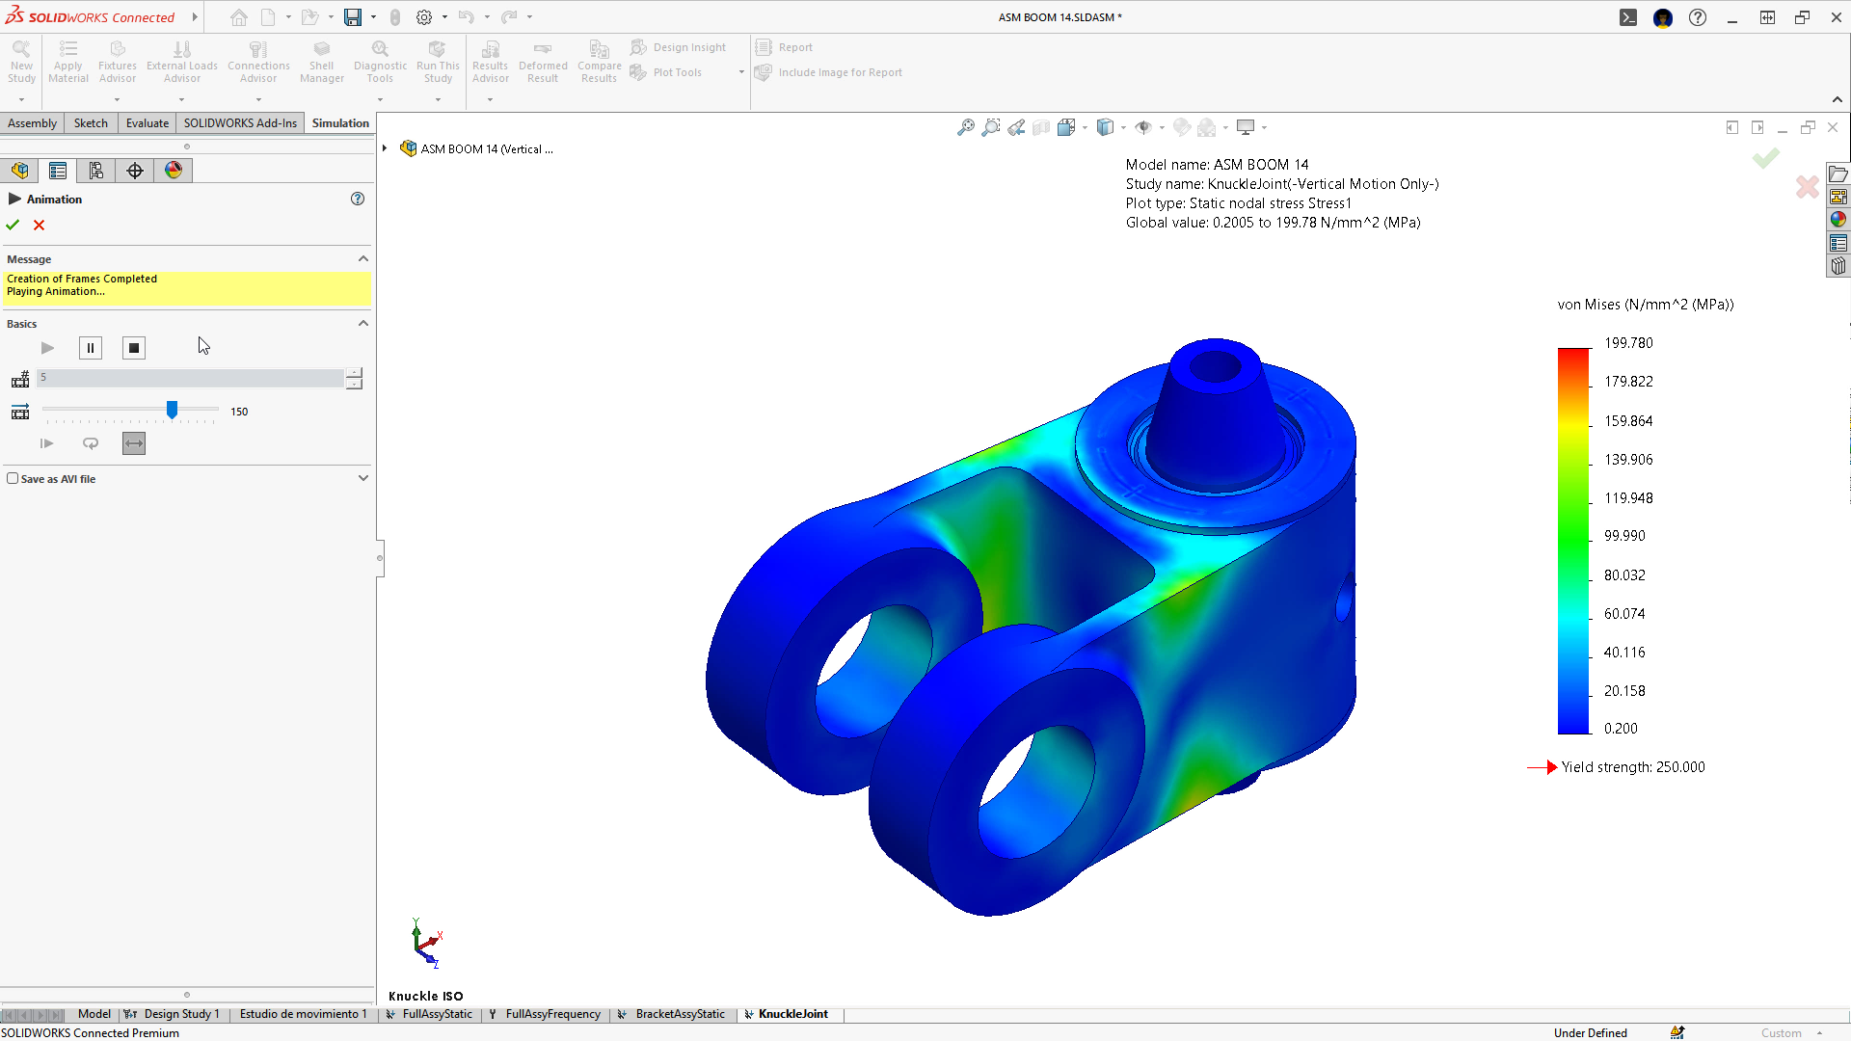Select the Run This Study icon

coord(438,60)
